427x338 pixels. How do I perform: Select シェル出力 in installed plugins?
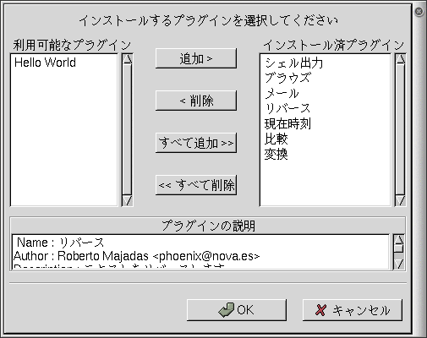pyautogui.click(x=293, y=63)
